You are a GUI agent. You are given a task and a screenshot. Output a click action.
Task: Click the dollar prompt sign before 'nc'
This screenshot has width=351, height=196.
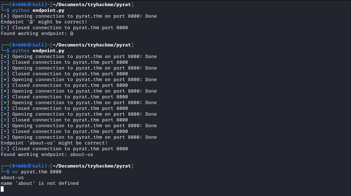coord(8,172)
